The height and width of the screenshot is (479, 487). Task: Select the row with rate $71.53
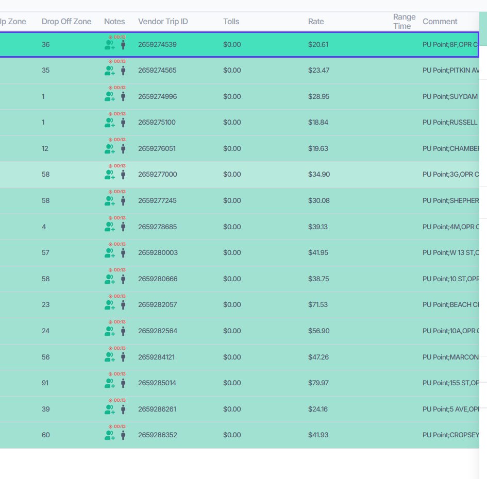pyautogui.click(x=240, y=305)
